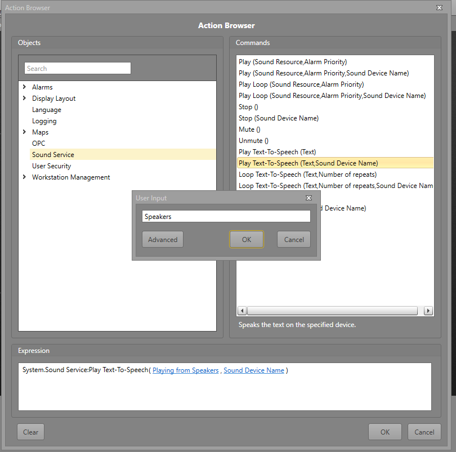Expand the Maps tree node

24,132
